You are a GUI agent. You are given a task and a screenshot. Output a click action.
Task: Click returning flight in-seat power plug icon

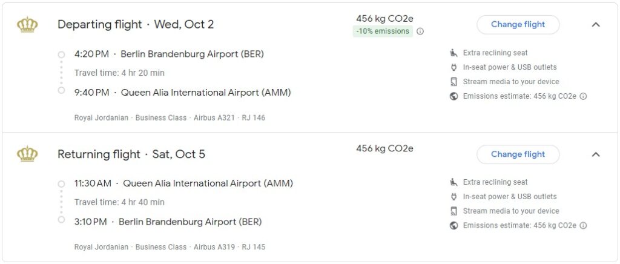[x=454, y=197]
